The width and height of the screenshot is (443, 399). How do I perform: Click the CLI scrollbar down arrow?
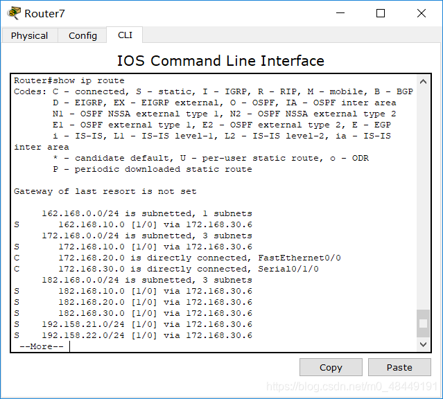(x=423, y=344)
